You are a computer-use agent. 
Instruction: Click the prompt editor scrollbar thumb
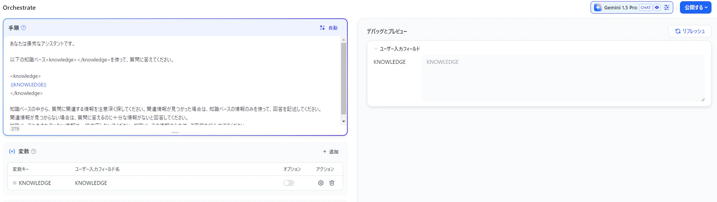343,78
